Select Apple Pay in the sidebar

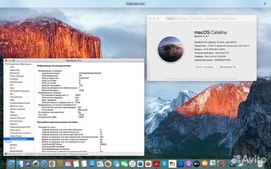[15, 70]
